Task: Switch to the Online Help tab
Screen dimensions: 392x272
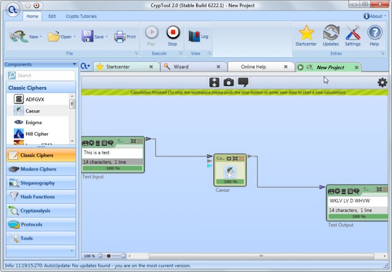Action: (x=253, y=67)
